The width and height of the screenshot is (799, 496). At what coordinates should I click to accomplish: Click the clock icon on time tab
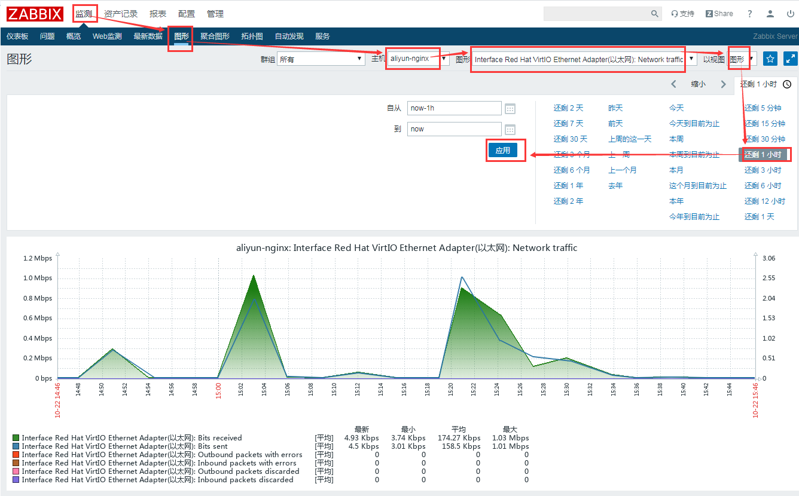click(x=787, y=84)
